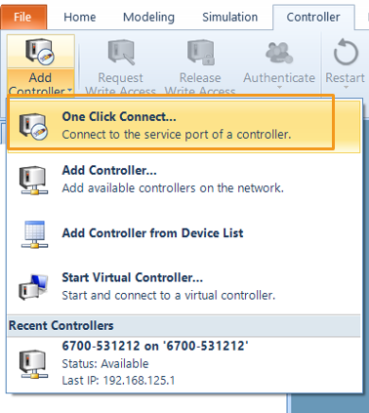Click the Add Controller ribbon icon
The image size is (369, 413).
[x=40, y=51]
